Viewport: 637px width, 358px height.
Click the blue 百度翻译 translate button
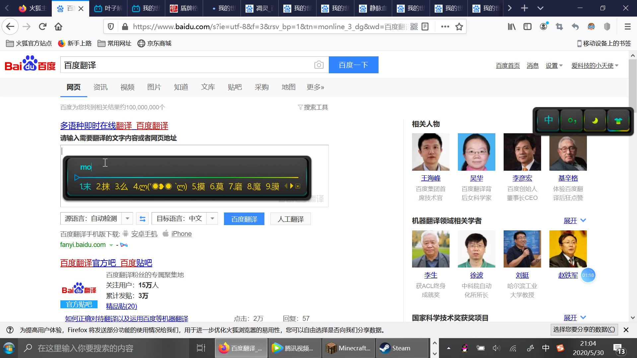[x=244, y=219]
